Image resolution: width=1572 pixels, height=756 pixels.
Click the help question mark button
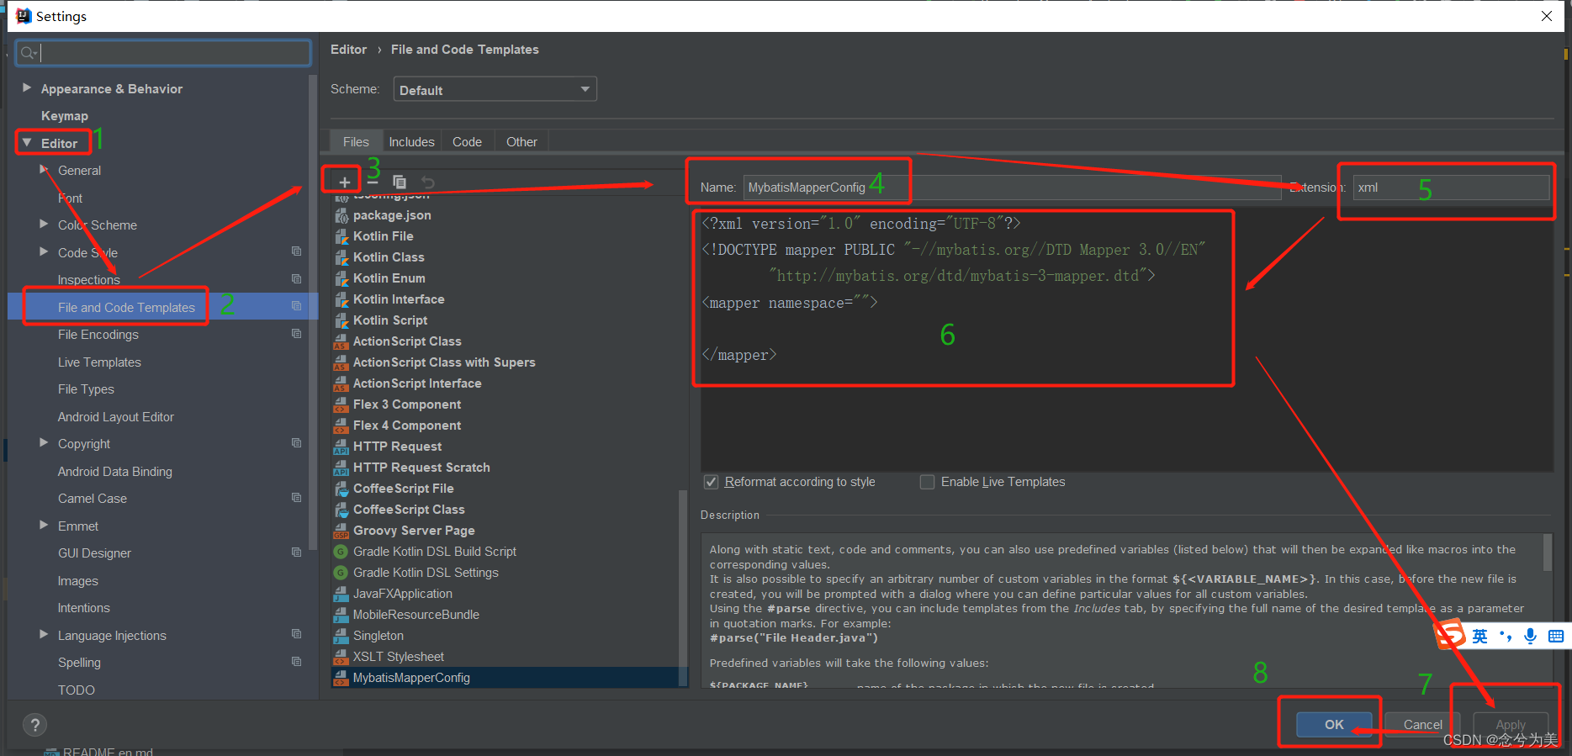coord(34,725)
